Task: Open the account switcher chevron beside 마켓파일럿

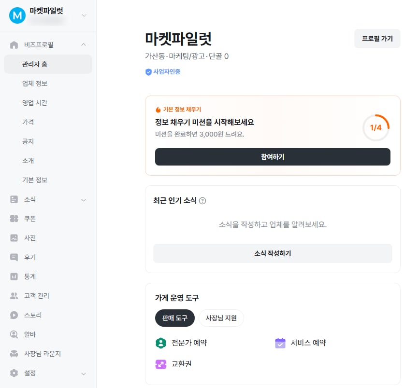Action: (84, 15)
